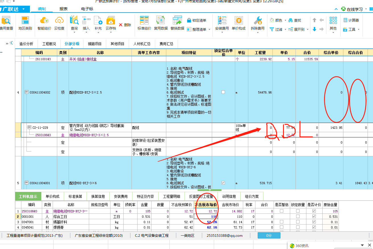Open 拆除费用 tool
Screen dimensions: 373x249
(257, 23)
